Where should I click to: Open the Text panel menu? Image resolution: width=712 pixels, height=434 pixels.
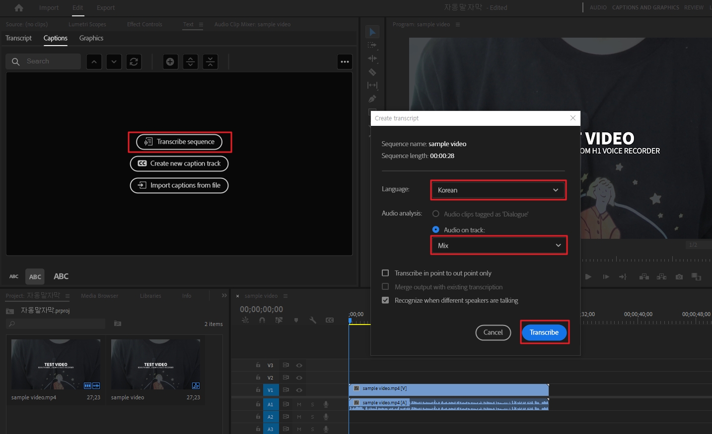(201, 24)
